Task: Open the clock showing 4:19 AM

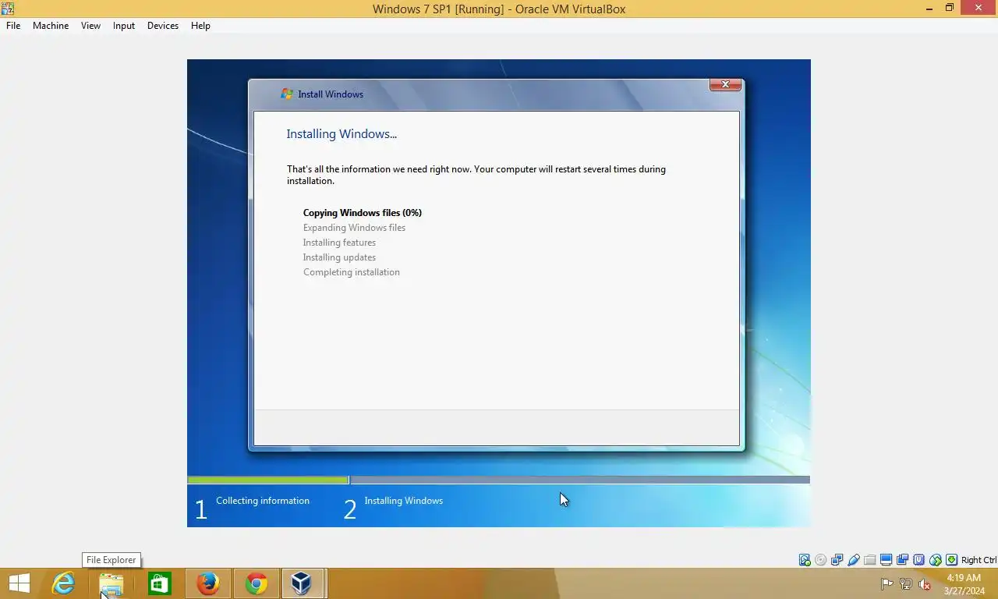Action: (x=964, y=584)
